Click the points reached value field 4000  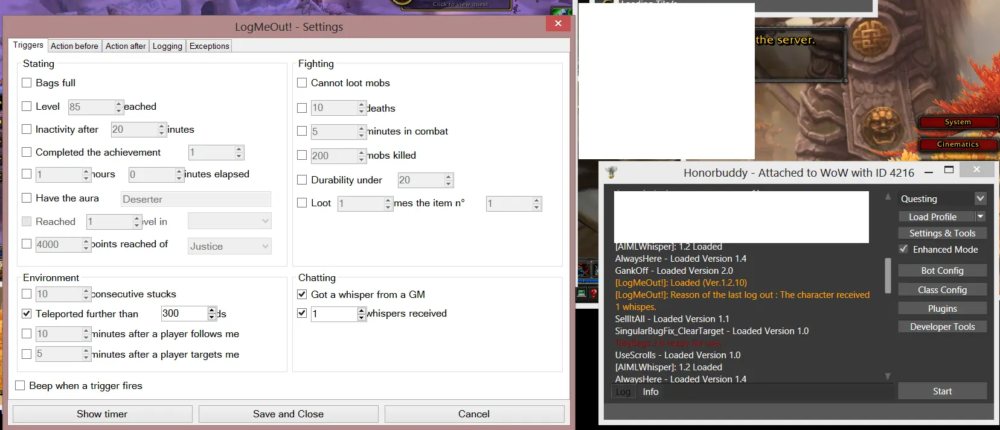(x=59, y=244)
